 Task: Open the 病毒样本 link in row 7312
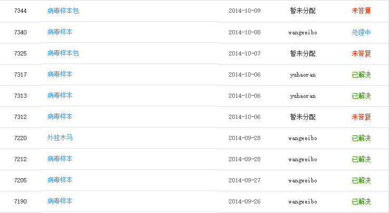60,116
